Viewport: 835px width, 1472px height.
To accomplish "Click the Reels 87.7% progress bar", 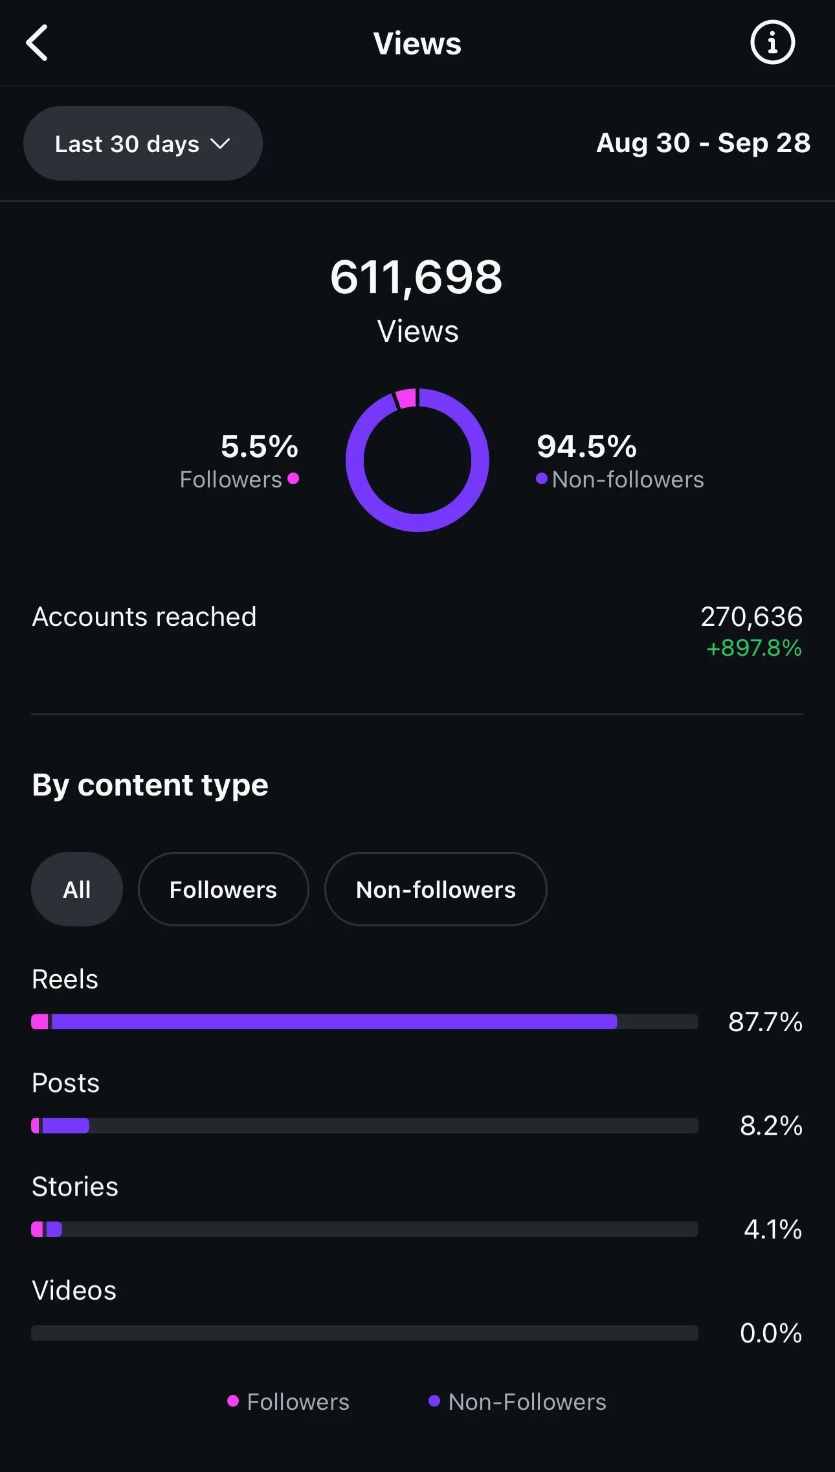I will point(365,1022).
